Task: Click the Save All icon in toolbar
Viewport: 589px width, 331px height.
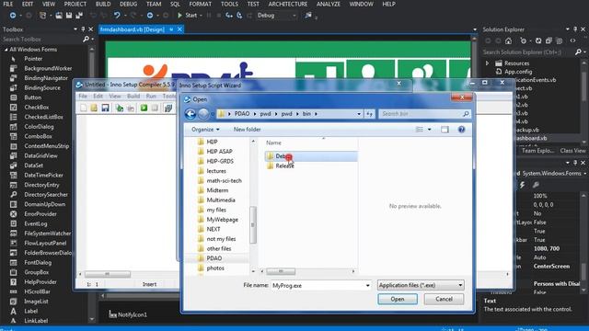Action: tap(79, 16)
